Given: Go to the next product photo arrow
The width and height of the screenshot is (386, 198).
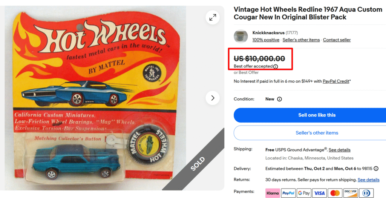Looking at the screenshot, I should (x=213, y=98).
